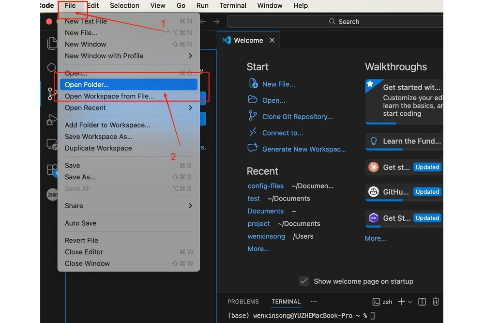Open the Explorer view in activity bar
This screenshot has height=323, width=484.
(x=52, y=44)
